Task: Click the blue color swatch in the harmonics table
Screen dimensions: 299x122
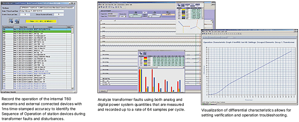Action: [145, 61]
